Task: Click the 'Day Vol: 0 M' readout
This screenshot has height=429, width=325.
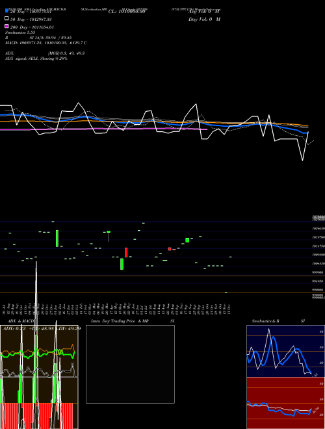Action: click(204, 19)
